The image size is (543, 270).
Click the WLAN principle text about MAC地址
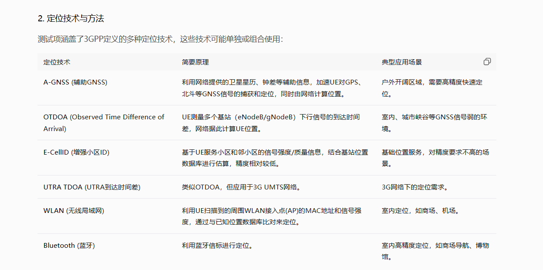click(271, 216)
